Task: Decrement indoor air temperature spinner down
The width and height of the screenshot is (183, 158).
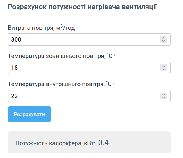Action: [164, 98]
